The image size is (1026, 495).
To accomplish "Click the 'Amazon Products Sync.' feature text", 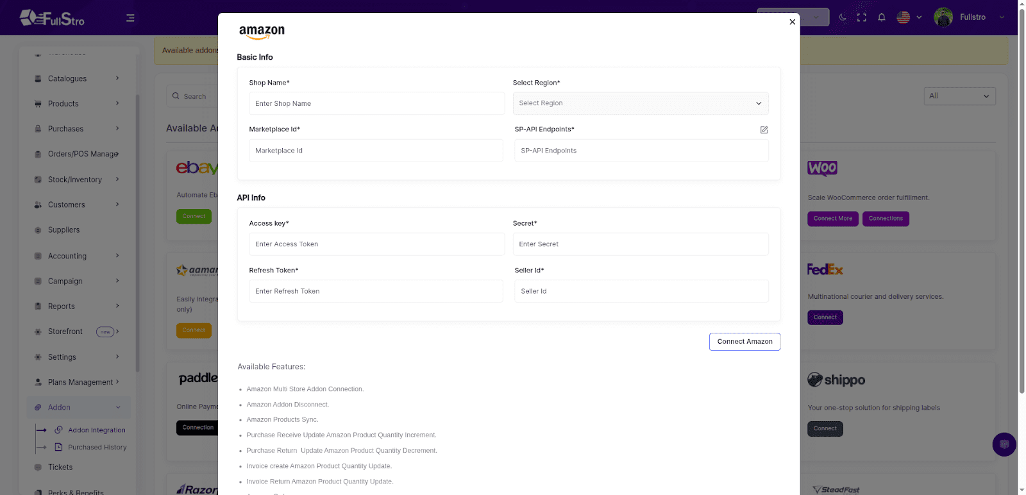I will point(282,420).
